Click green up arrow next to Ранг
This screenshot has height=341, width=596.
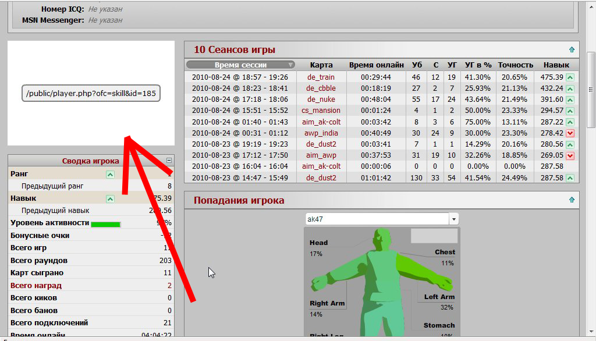tap(110, 175)
